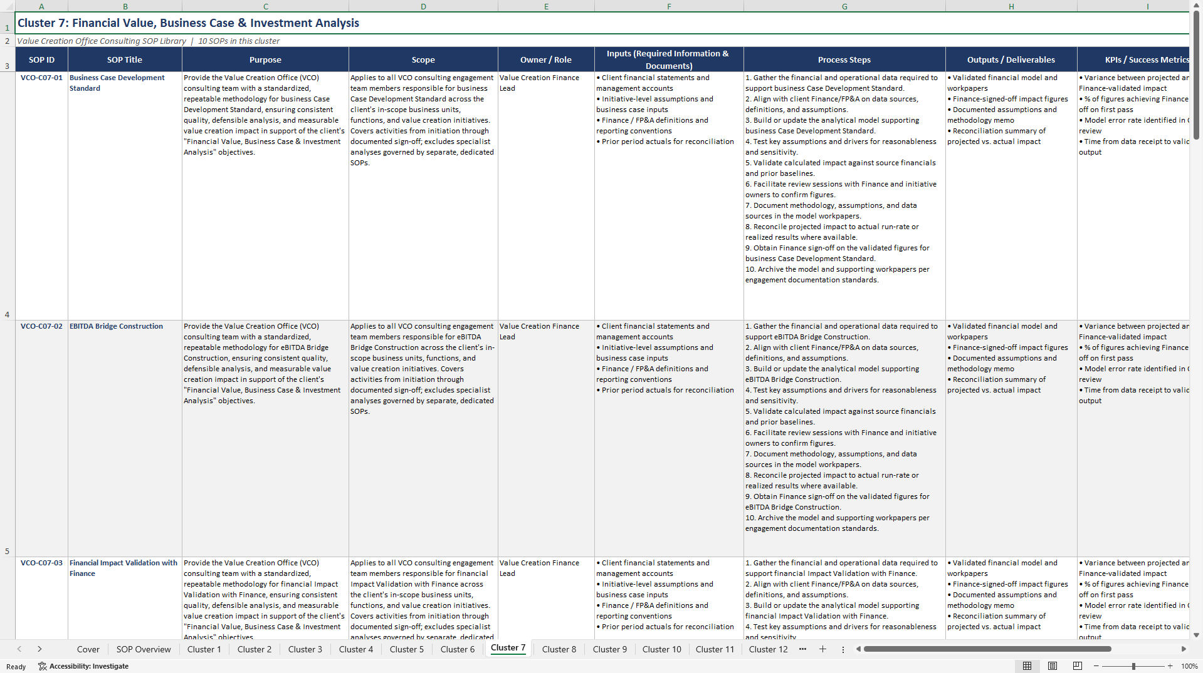Click vertical scrollbar up arrow
Screen dimensions: 1203x673
(1196, 4)
